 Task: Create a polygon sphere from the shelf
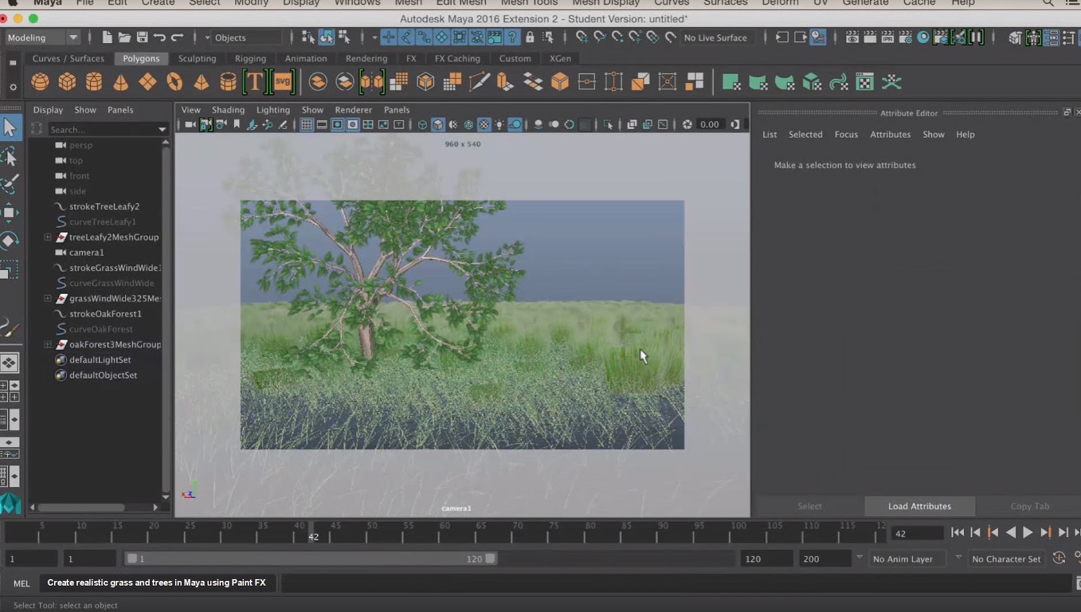pos(40,82)
